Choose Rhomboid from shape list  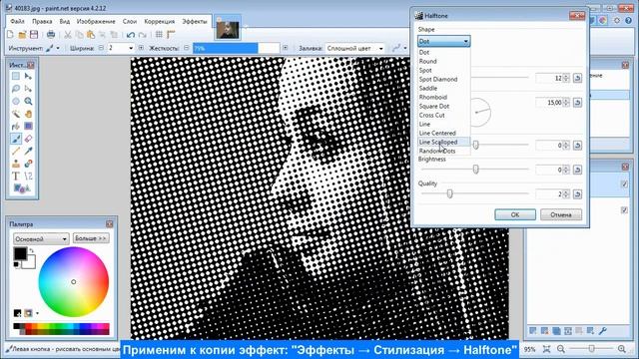pos(443,98)
